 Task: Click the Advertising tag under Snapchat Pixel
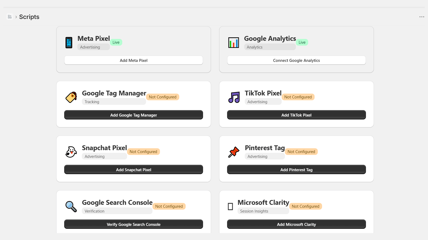click(x=104, y=156)
